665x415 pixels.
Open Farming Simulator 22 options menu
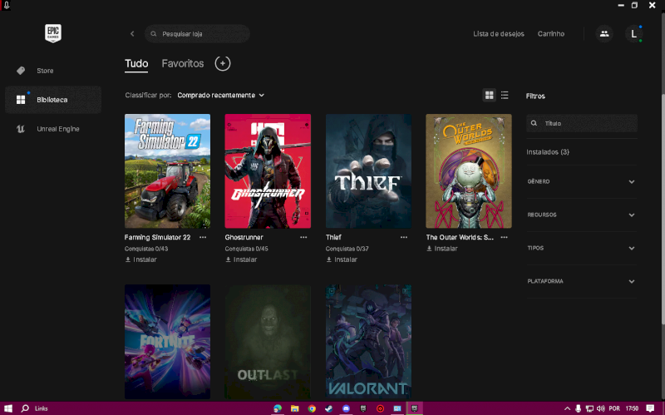point(203,237)
